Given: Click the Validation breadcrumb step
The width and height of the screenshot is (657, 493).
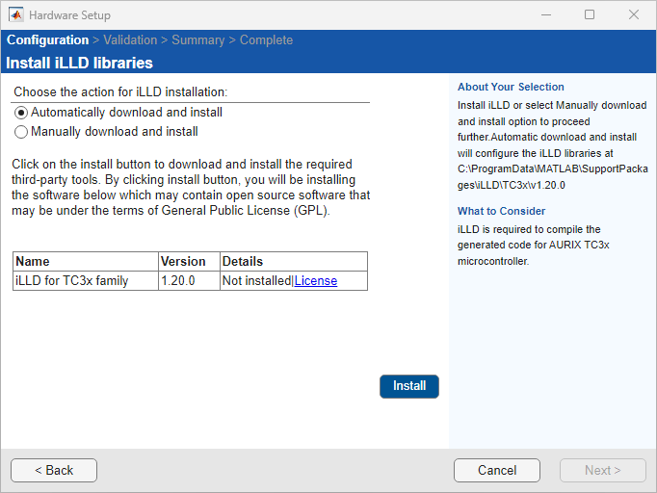Looking at the screenshot, I should (x=130, y=40).
